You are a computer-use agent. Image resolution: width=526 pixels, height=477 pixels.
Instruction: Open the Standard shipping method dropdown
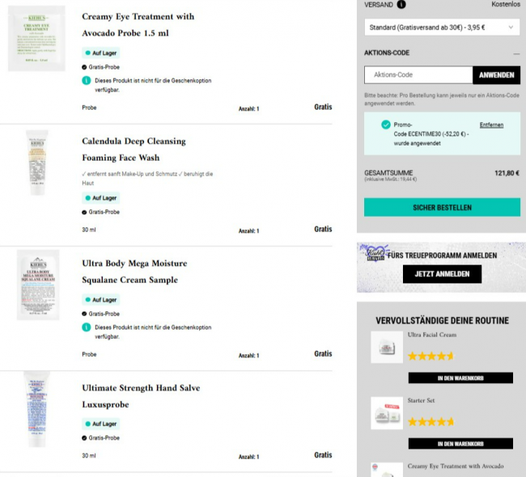[x=441, y=27]
